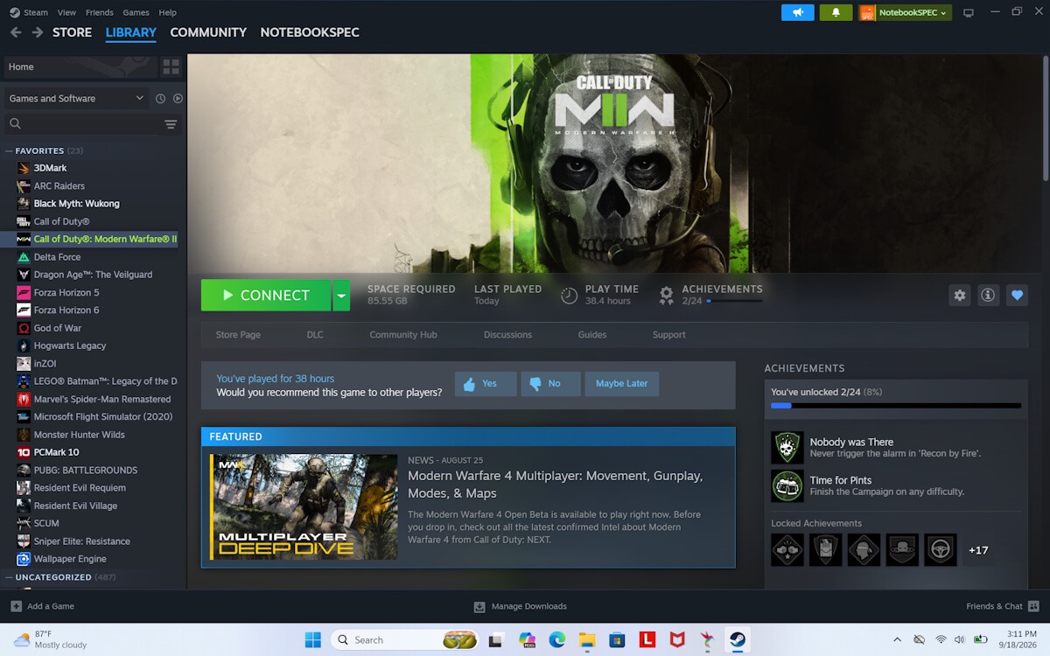Open the Store Page link
The width and height of the screenshot is (1050, 656).
pos(238,335)
